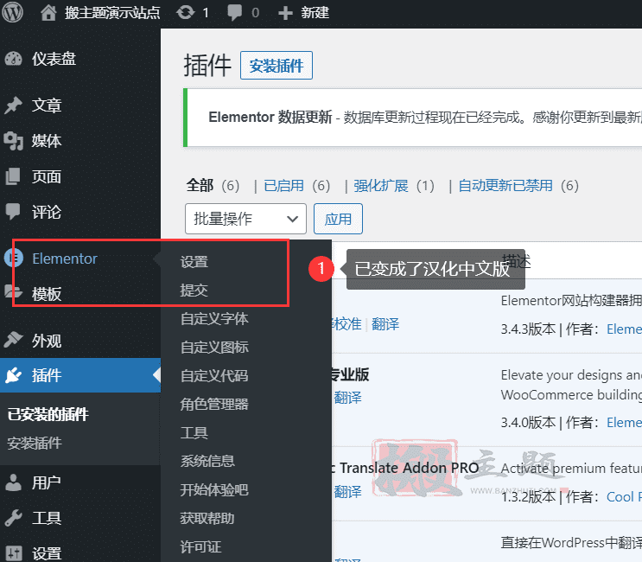642x562 pixels.
Task: Open 页面 in the sidebar
Action: pos(47,176)
